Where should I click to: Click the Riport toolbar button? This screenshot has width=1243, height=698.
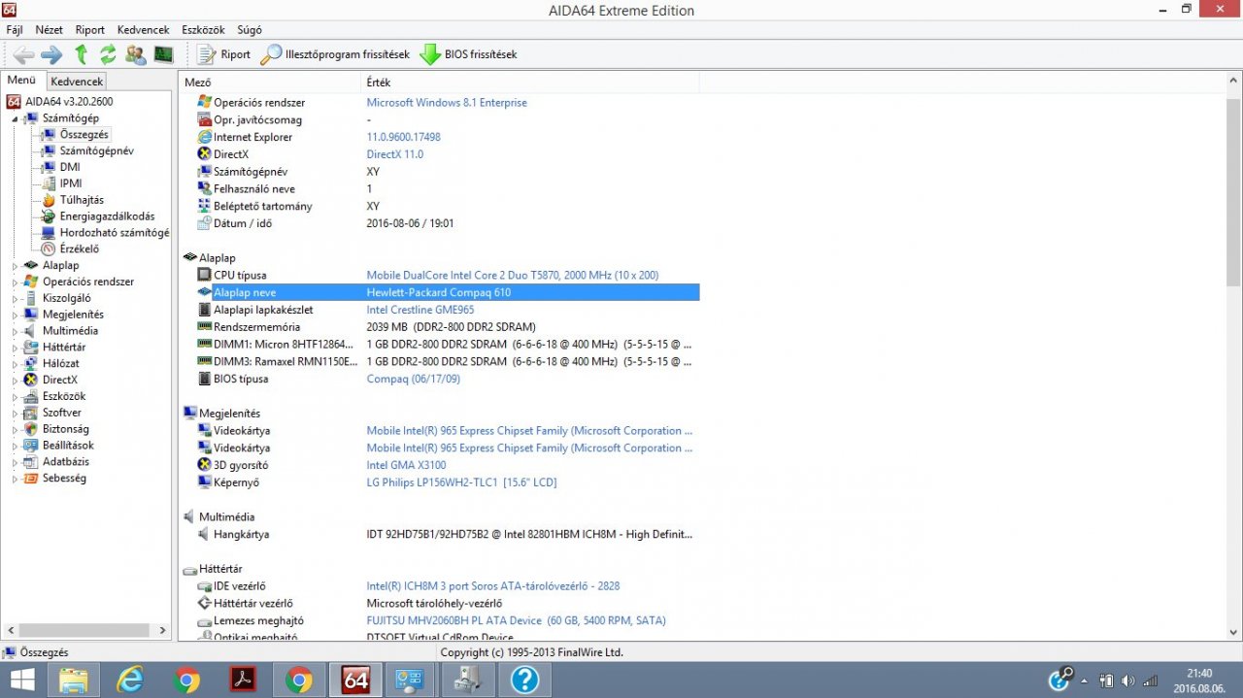coord(223,54)
